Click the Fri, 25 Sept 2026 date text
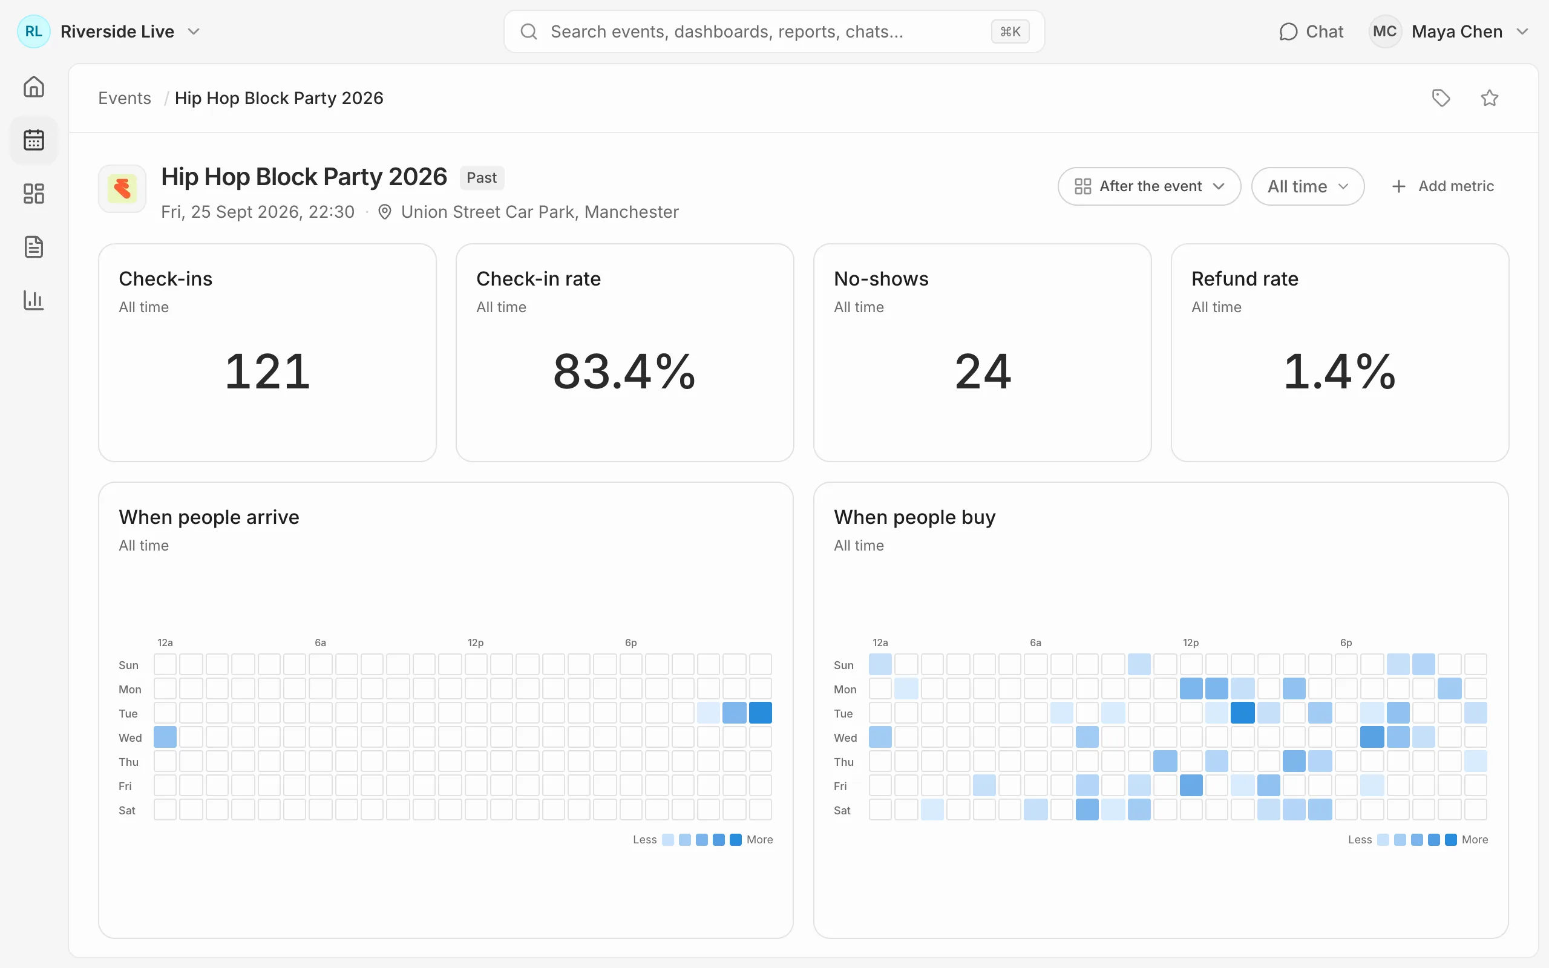The width and height of the screenshot is (1549, 968). pos(257,212)
